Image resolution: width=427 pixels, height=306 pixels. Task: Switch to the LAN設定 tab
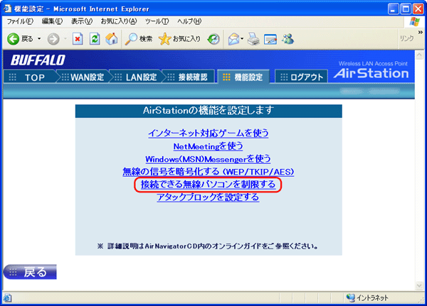(136, 77)
